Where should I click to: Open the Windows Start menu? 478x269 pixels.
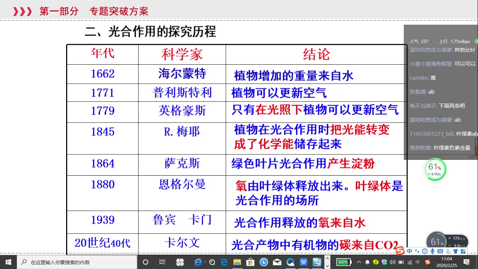(x=8, y=262)
